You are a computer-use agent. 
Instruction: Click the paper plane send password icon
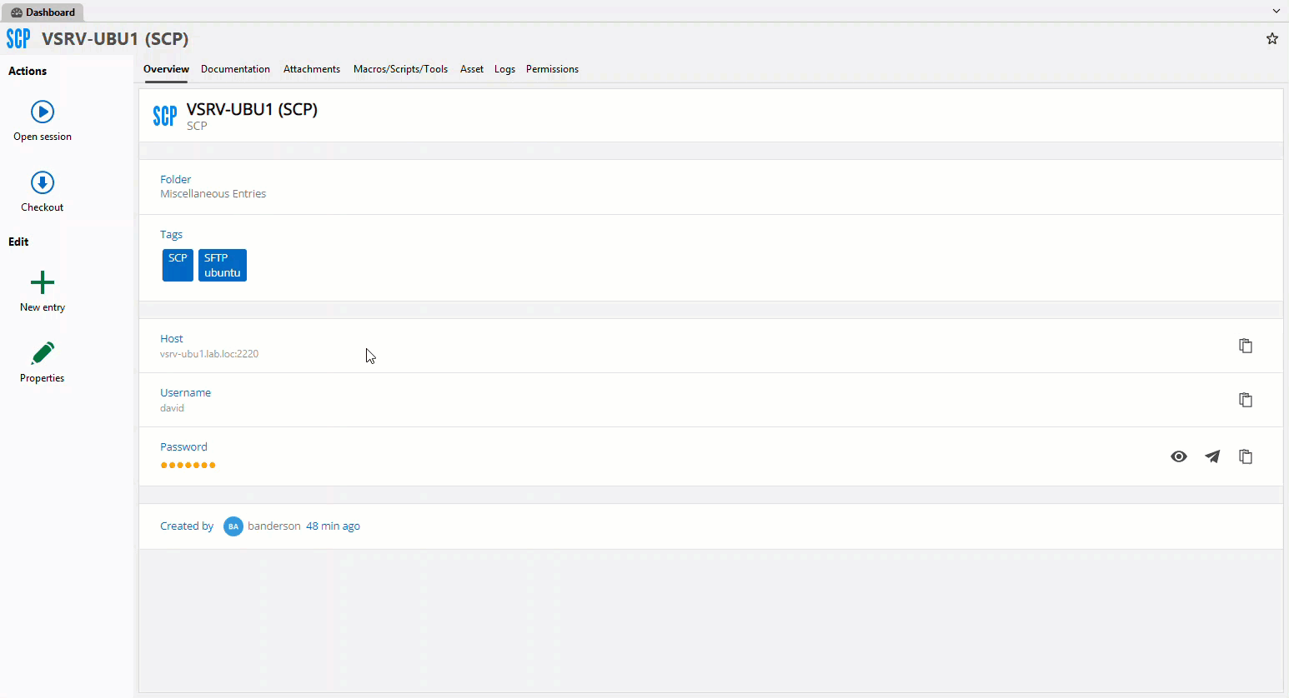[1212, 456]
